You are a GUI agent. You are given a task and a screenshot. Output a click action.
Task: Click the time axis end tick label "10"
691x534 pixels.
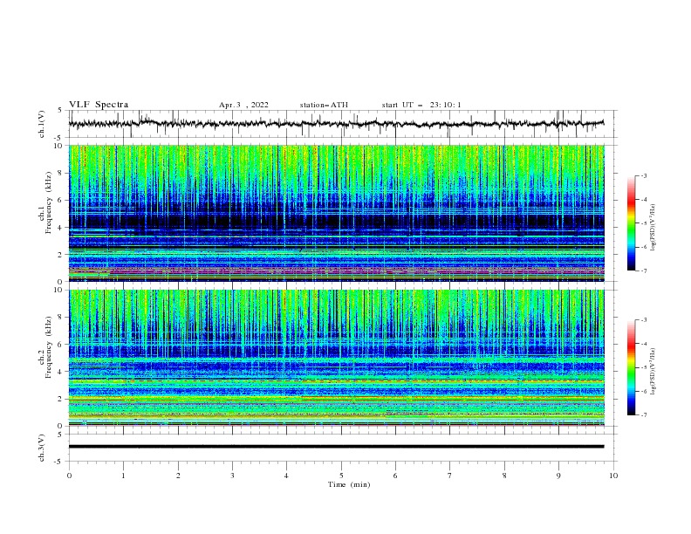613,476
